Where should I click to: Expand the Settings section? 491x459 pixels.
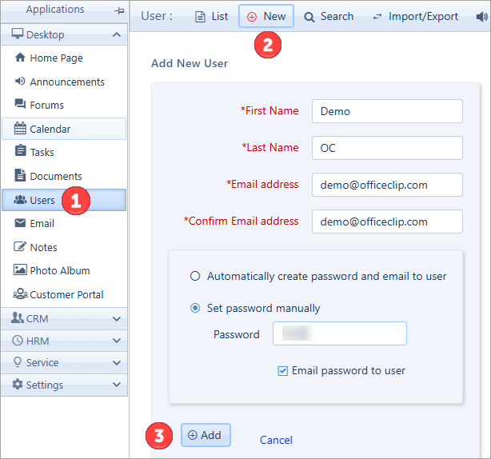[117, 385]
